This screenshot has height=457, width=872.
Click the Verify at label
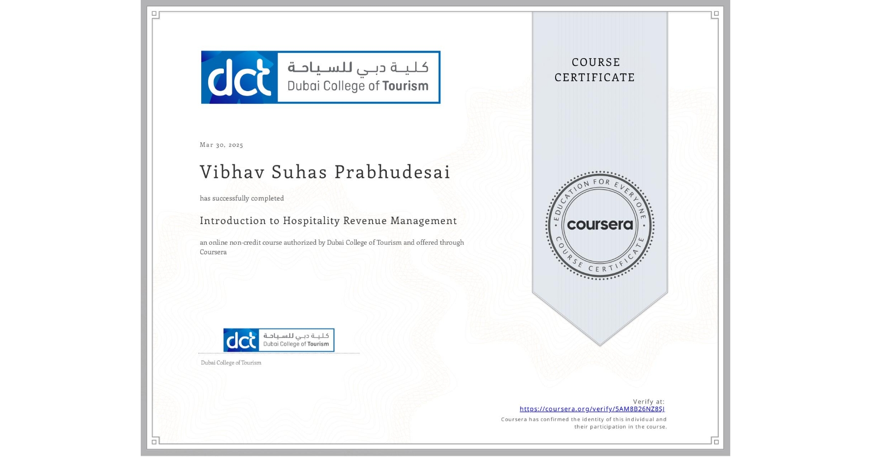tap(649, 401)
